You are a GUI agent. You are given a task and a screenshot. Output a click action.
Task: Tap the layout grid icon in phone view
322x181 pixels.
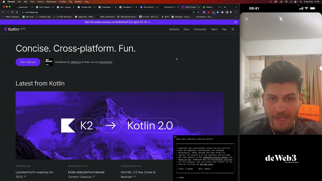click(x=246, y=95)
